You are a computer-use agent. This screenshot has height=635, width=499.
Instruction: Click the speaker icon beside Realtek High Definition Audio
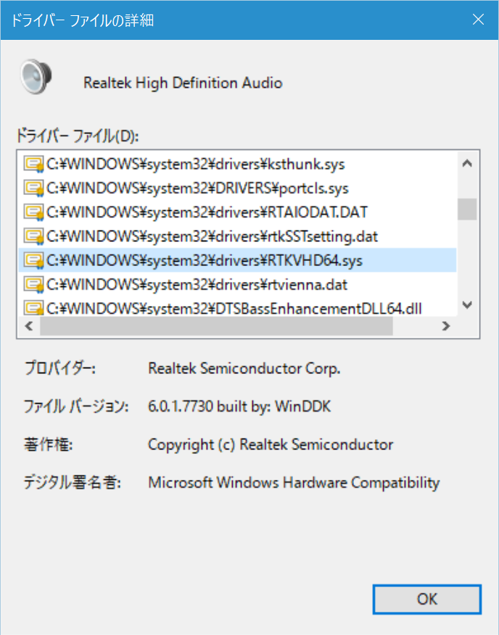36,75
